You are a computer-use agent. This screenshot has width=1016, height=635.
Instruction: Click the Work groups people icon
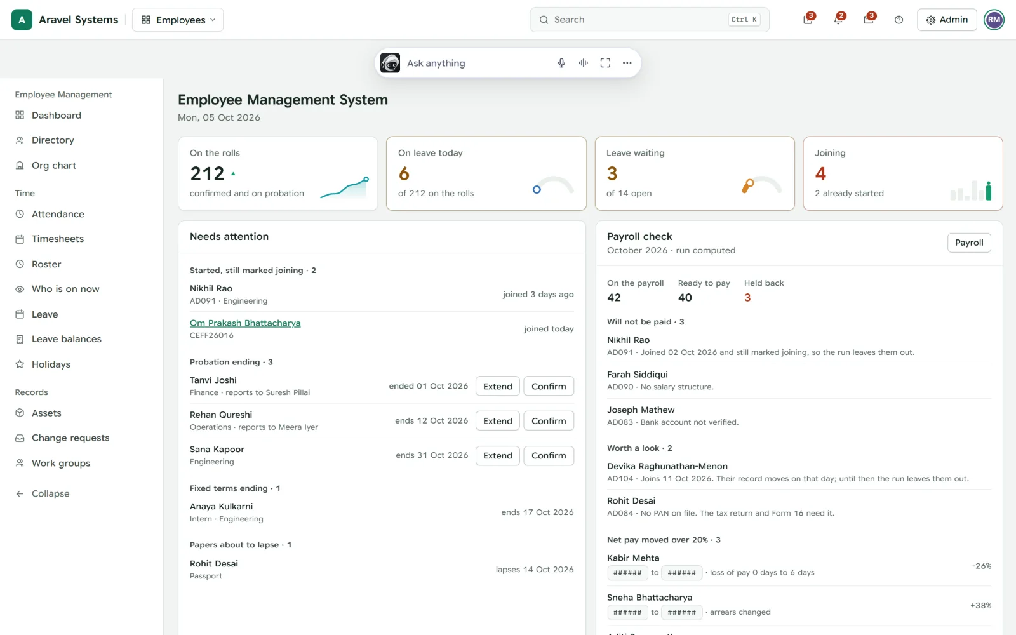point(20,463)
